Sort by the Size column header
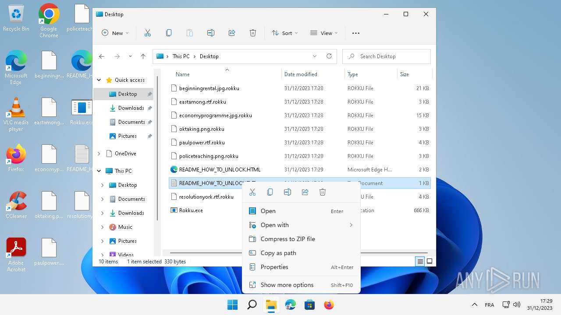This screenshot has height=315, width=561. click(x=414, y=74)
